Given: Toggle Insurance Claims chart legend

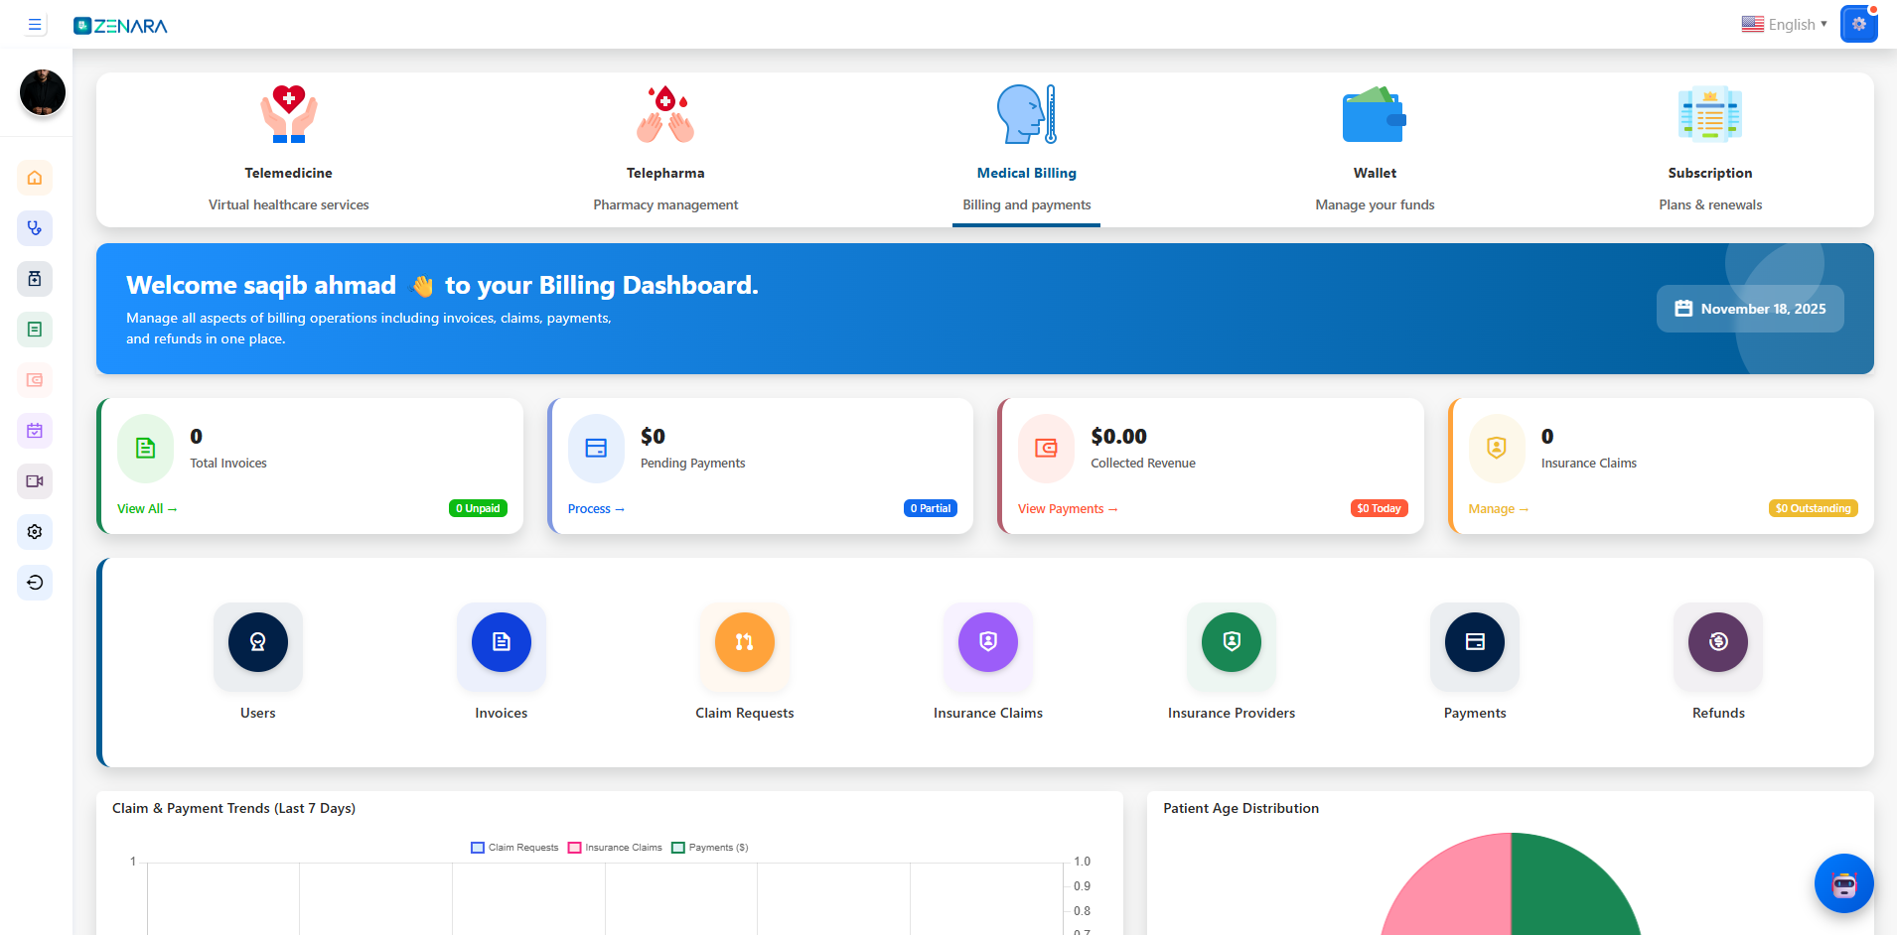Looking at the screenshot, I should pos(615,848).
